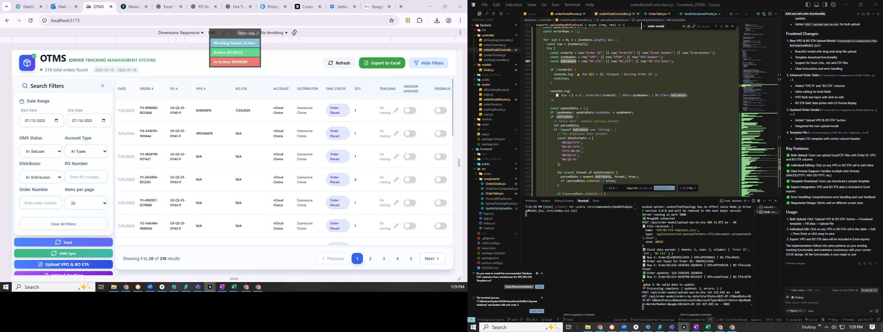Viewport: 883px width, 332px height.
Task: Open the Dimensions: Responsive dropdown
Action: tap(180, 32)
